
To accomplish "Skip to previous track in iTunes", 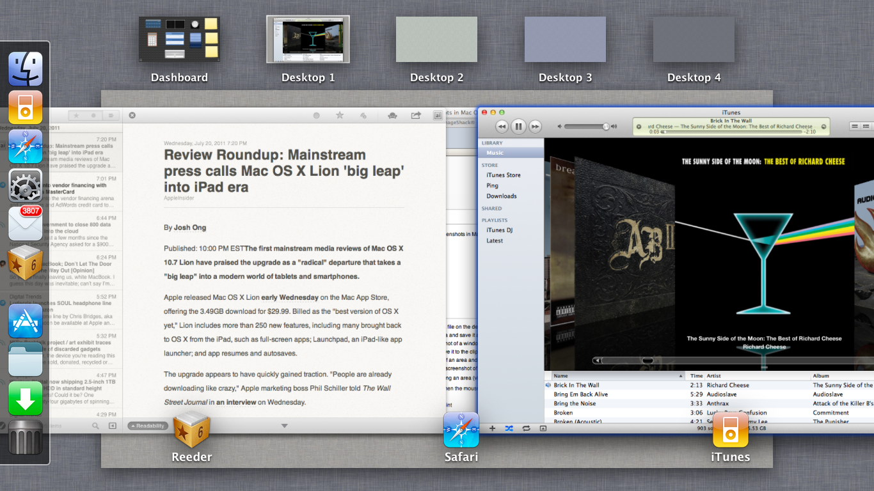I will click(x=502, y=127).
